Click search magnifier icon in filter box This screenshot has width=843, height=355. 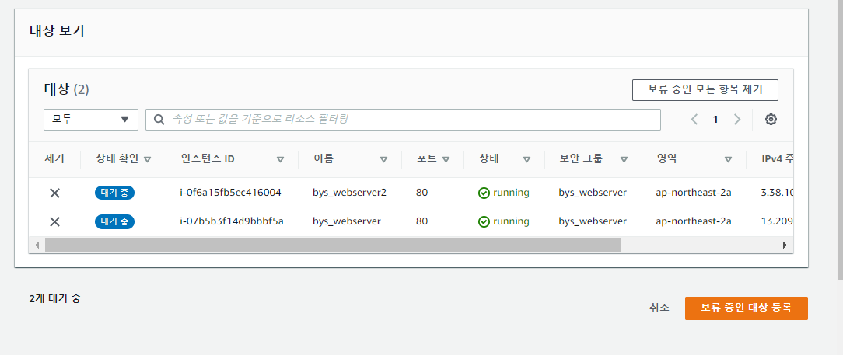[x=159, y=119]
